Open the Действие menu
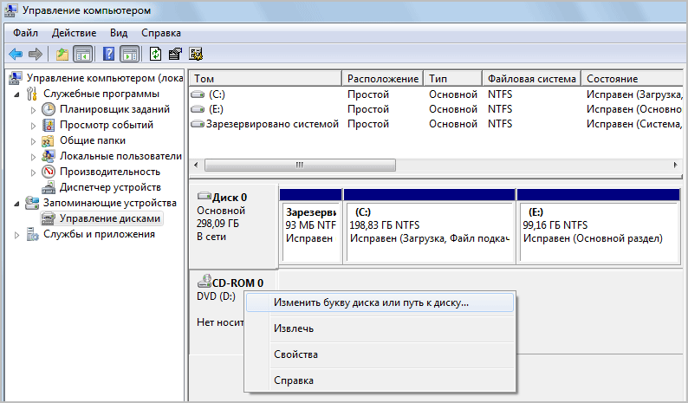The image size is (688, 403). tap(74, 33)
